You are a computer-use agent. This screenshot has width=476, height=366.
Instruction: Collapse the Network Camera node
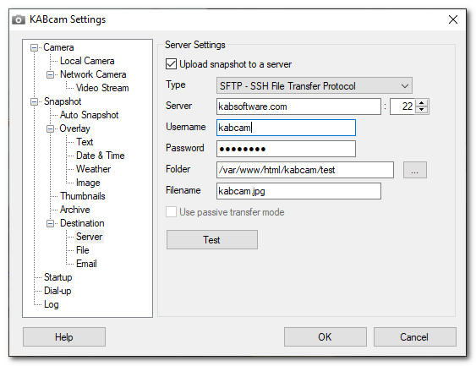coord(50,74)
